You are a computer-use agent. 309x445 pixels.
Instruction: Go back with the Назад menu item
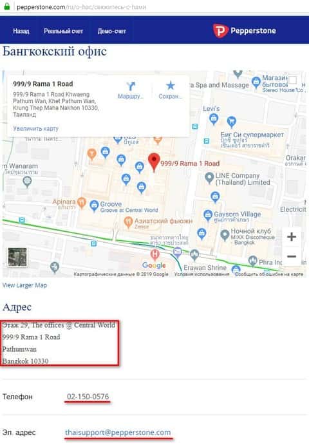click(21, 31)
